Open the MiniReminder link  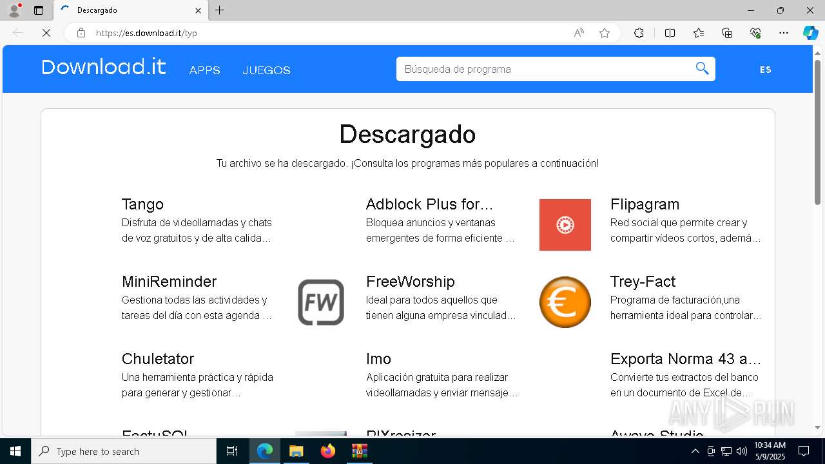click(169, 282)
